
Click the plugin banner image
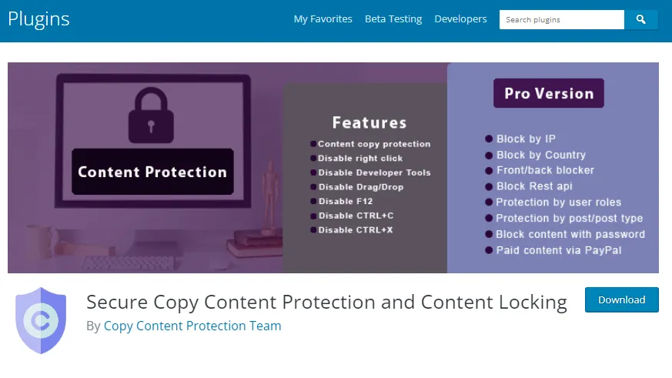[333, 168]
